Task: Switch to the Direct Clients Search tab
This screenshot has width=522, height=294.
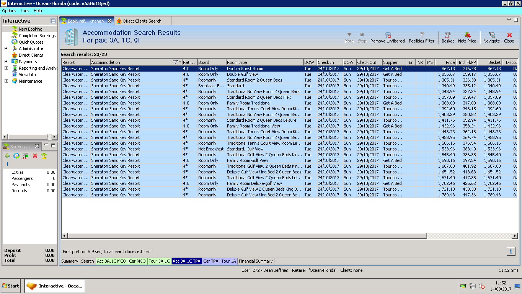Action: (x=142, y=21)
